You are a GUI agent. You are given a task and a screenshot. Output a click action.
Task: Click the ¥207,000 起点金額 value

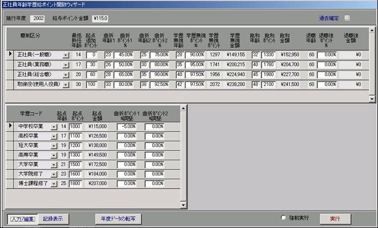98,184
